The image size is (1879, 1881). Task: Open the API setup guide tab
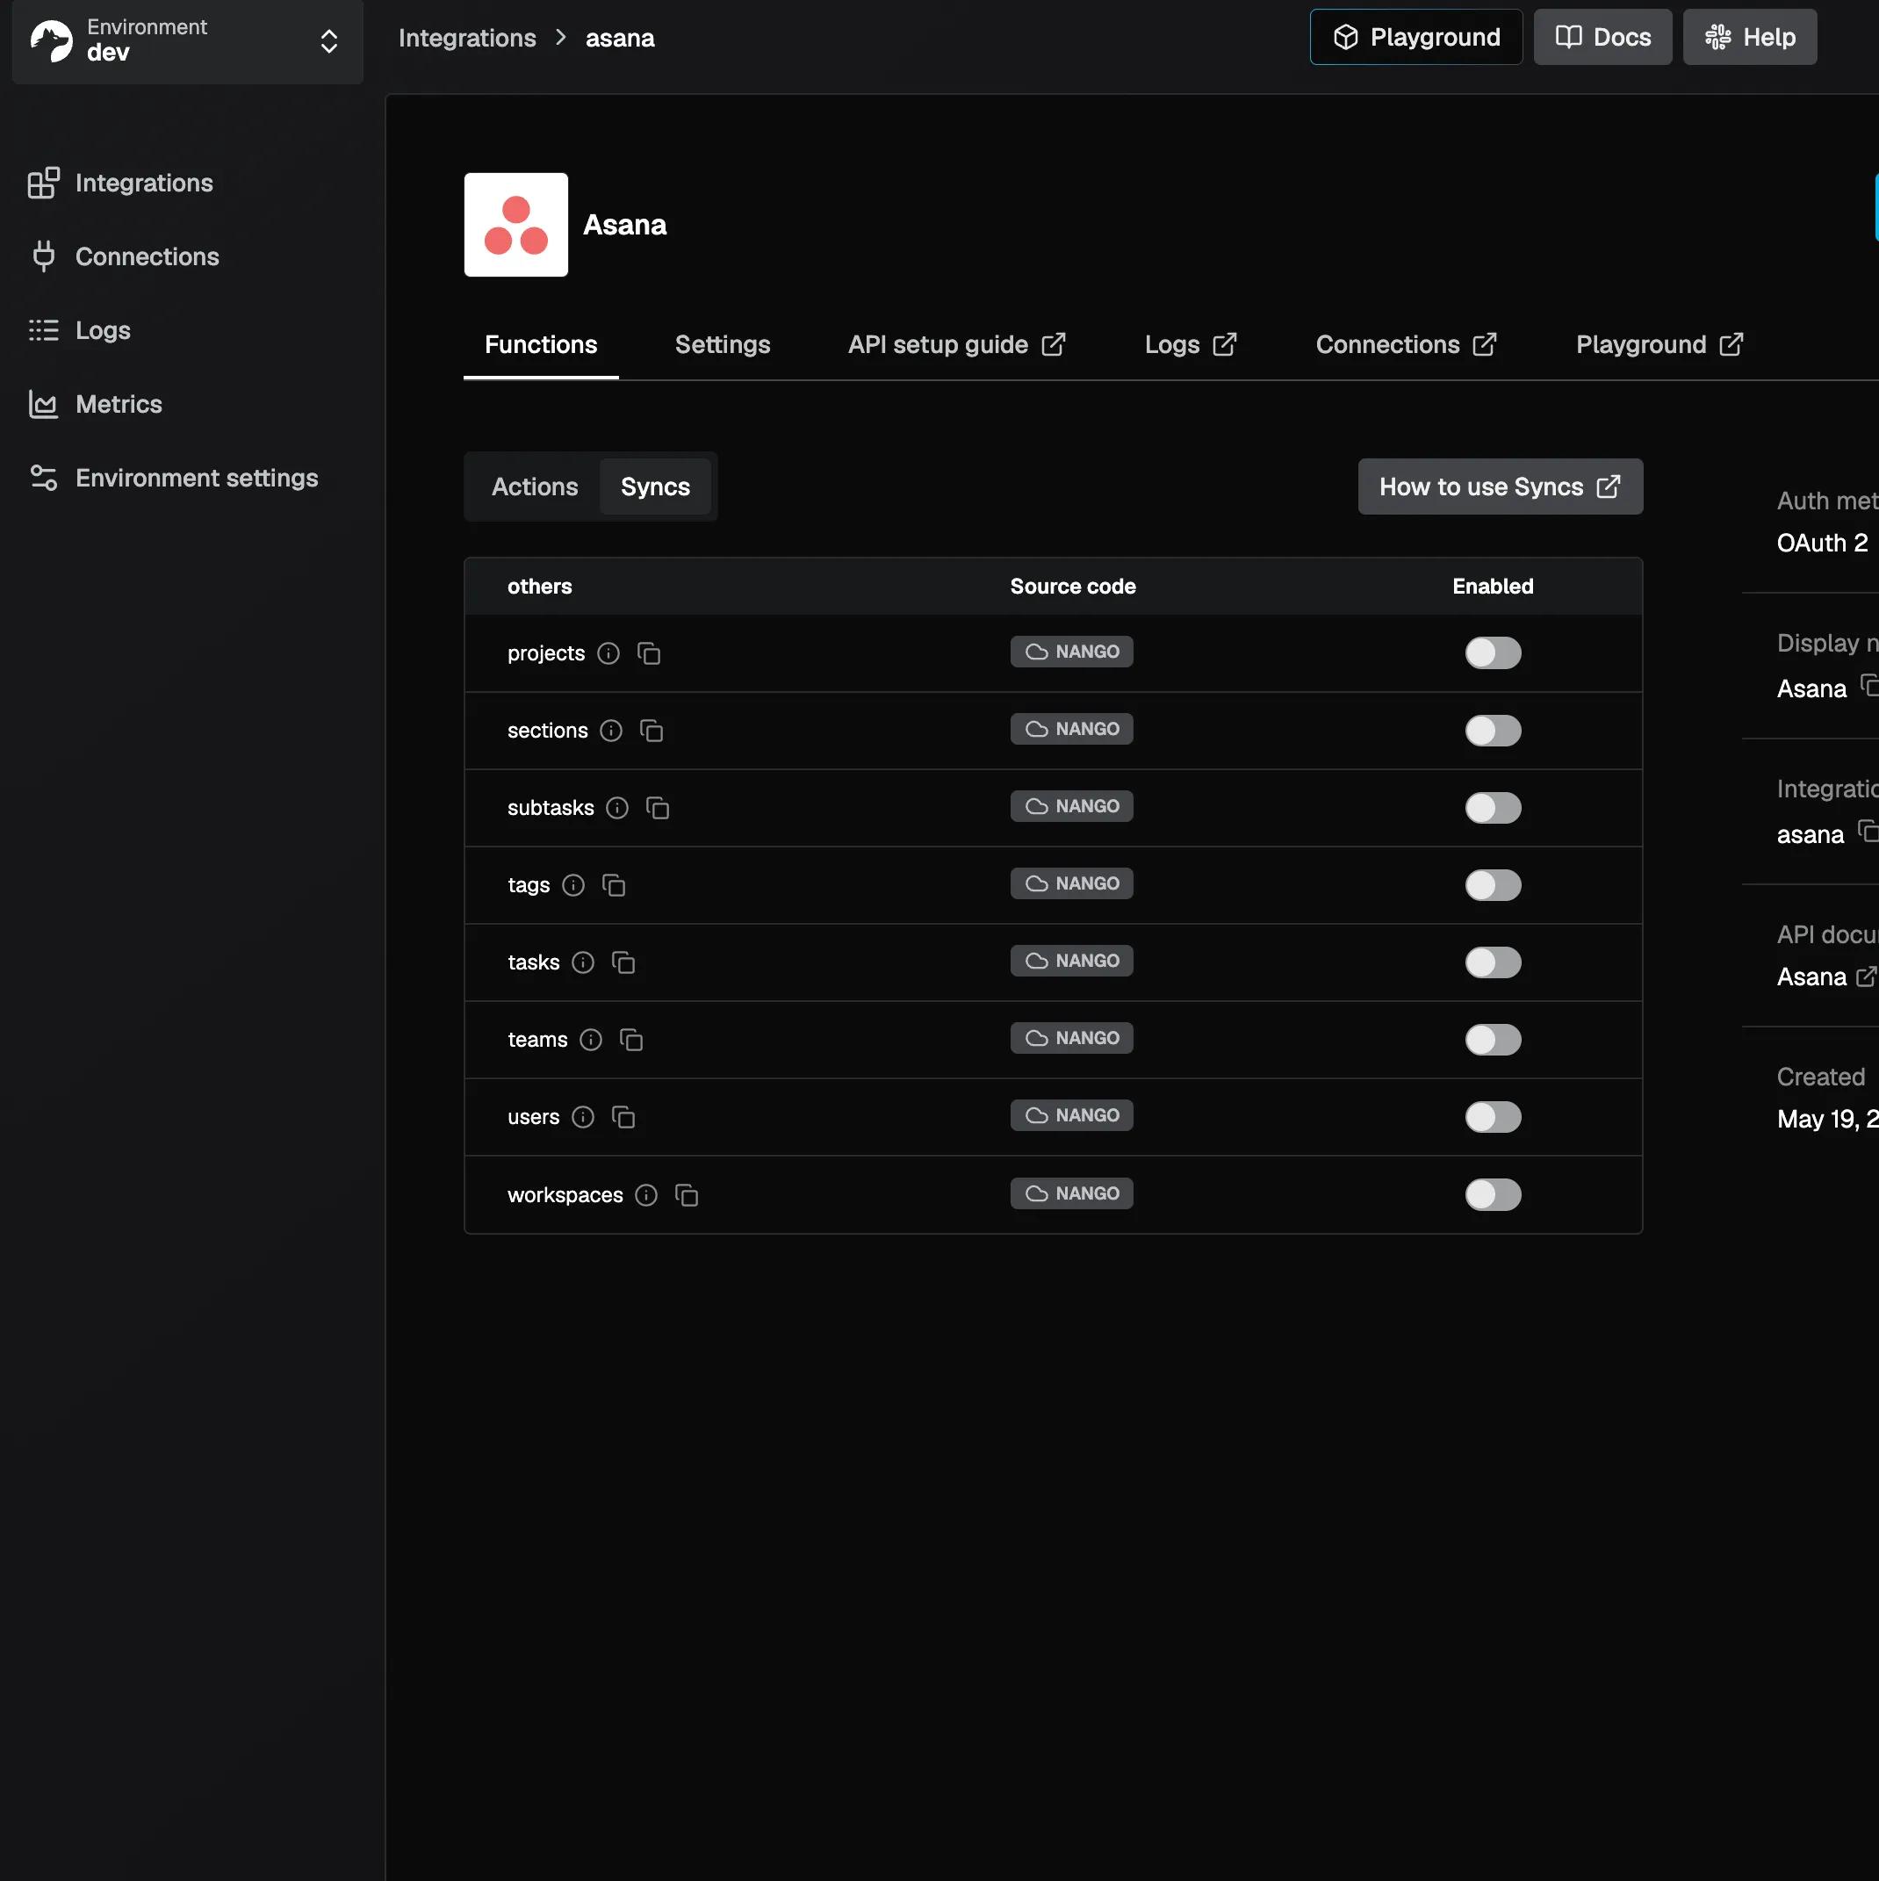957,344
